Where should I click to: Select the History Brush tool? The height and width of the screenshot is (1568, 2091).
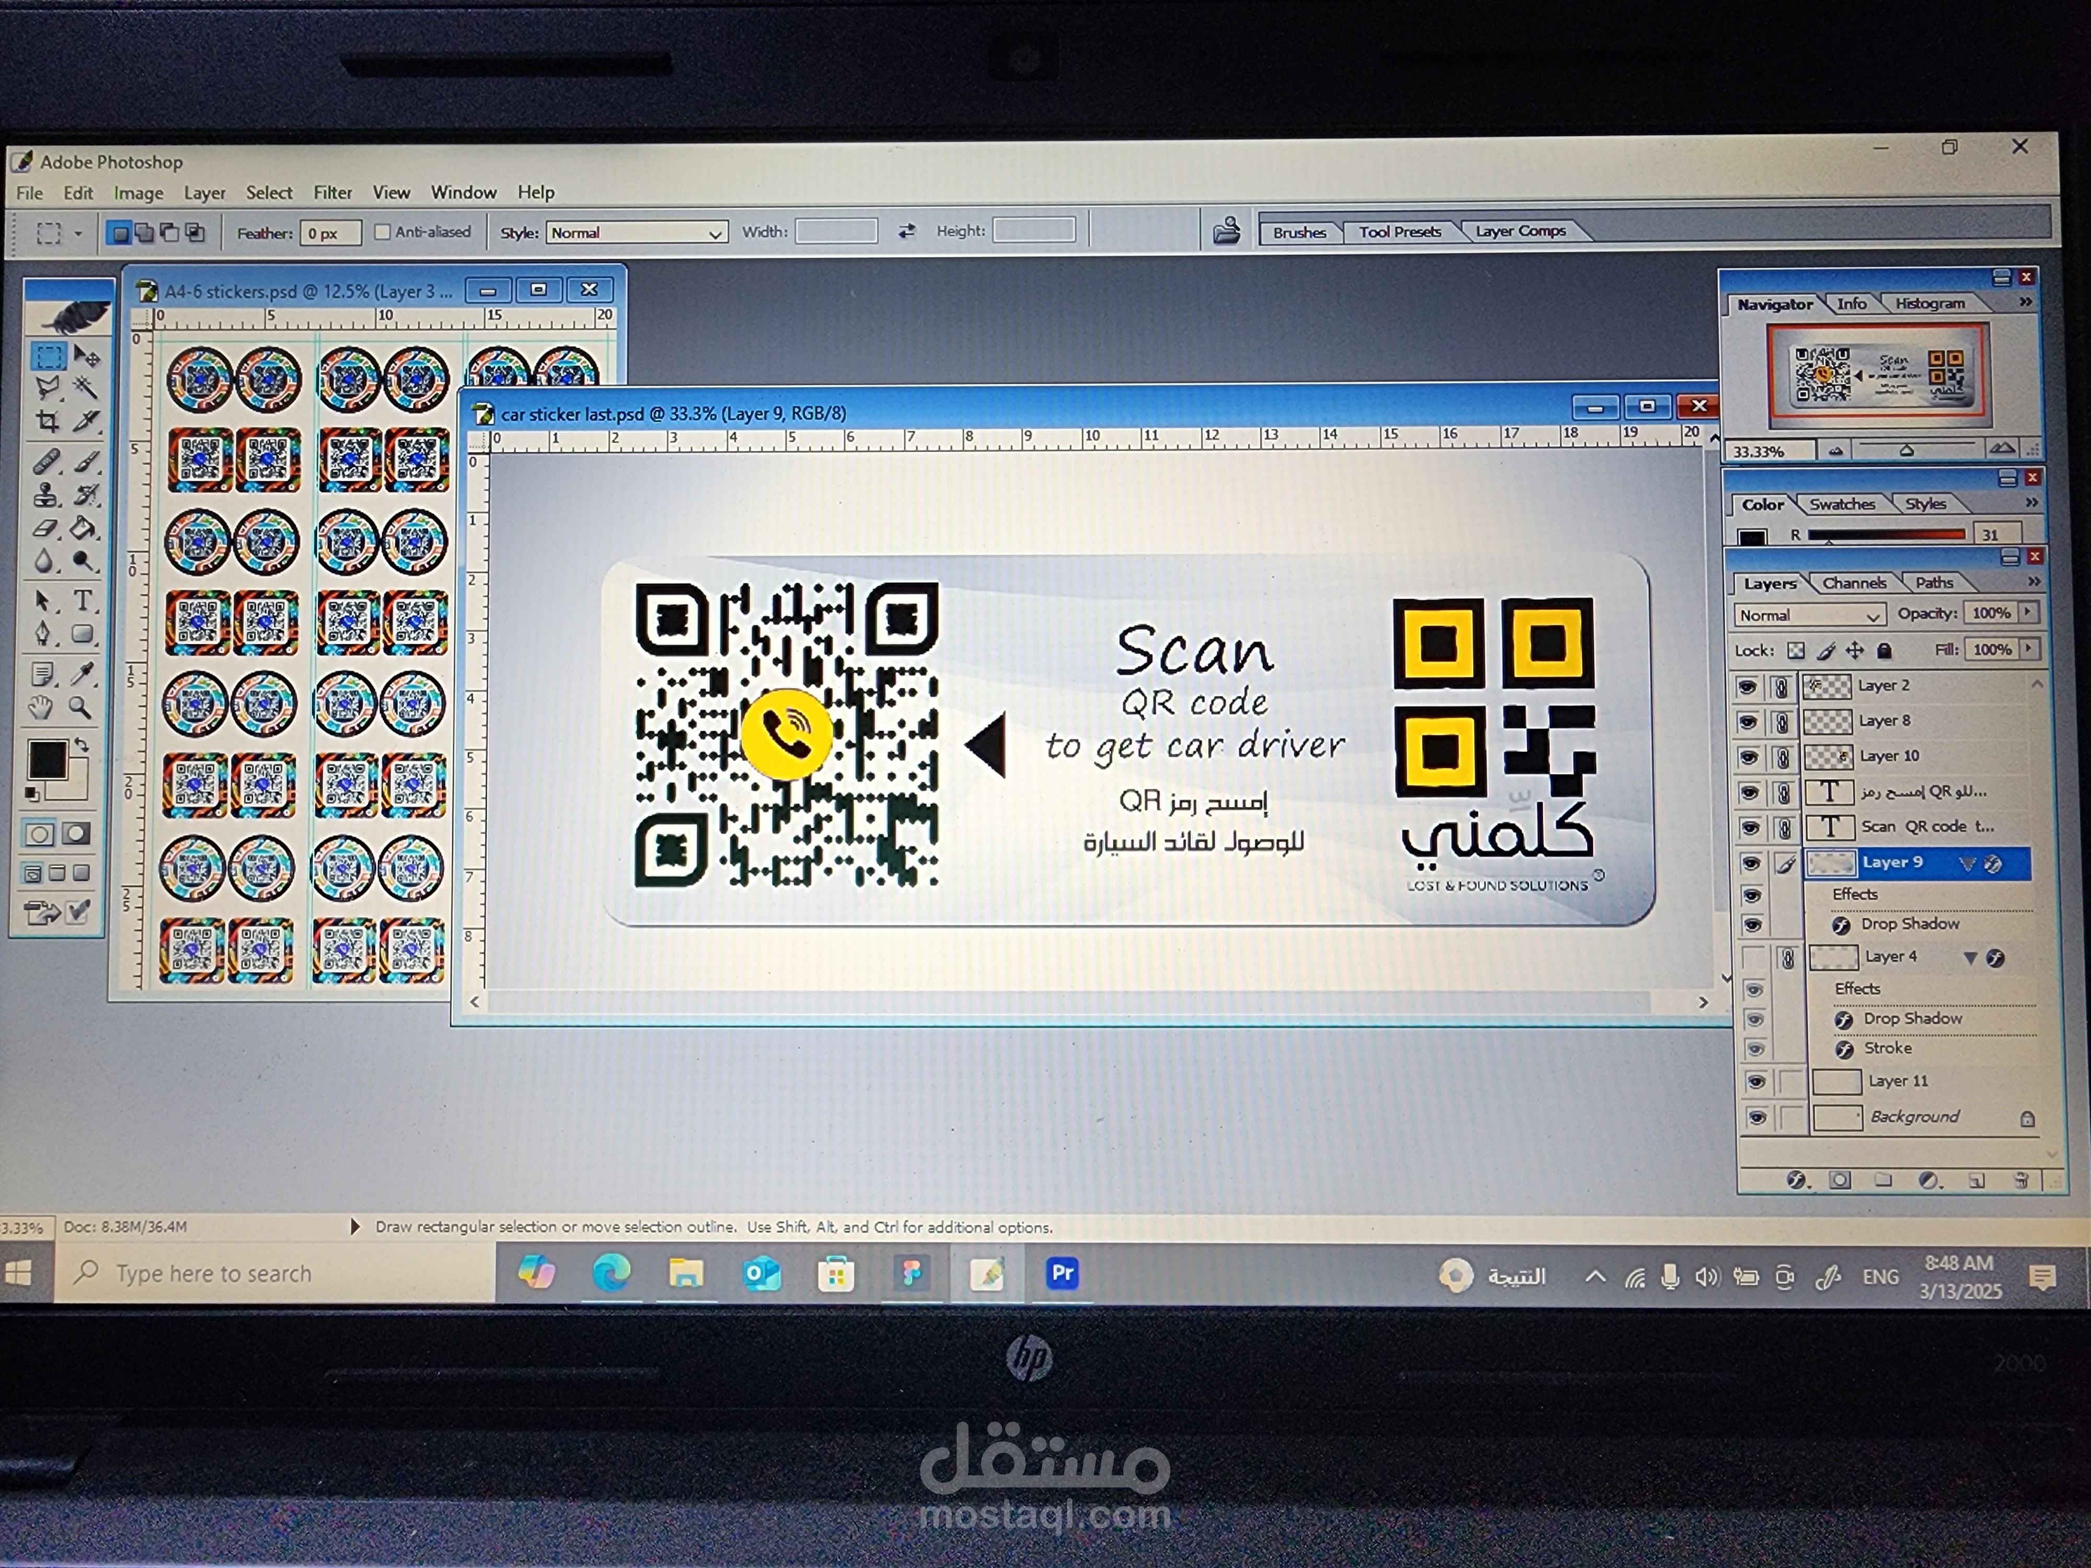click(x=86, y=494)
